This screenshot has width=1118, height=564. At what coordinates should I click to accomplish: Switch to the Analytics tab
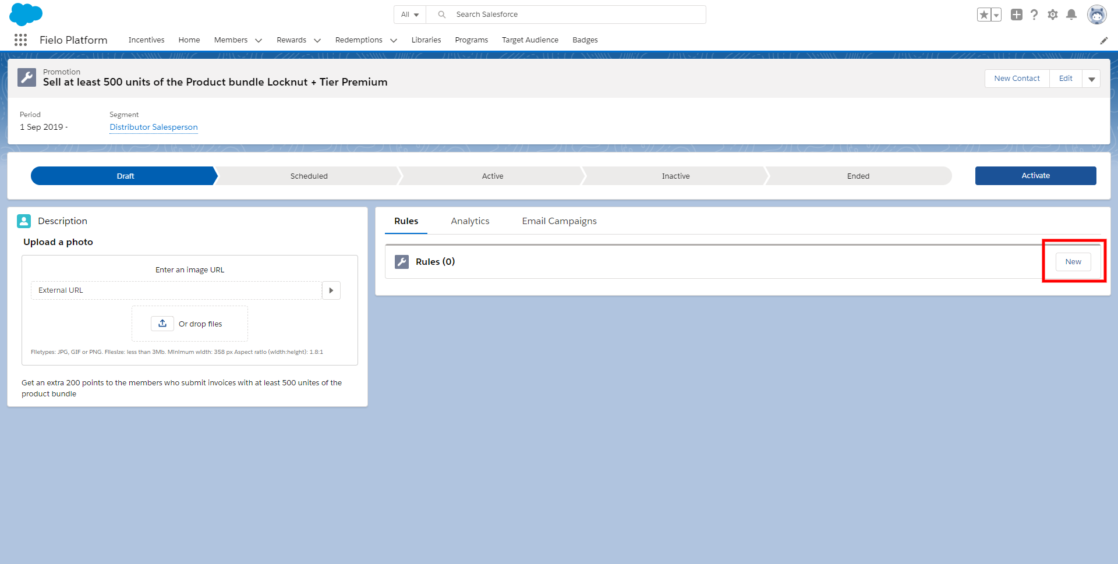(x=470, y=221)
